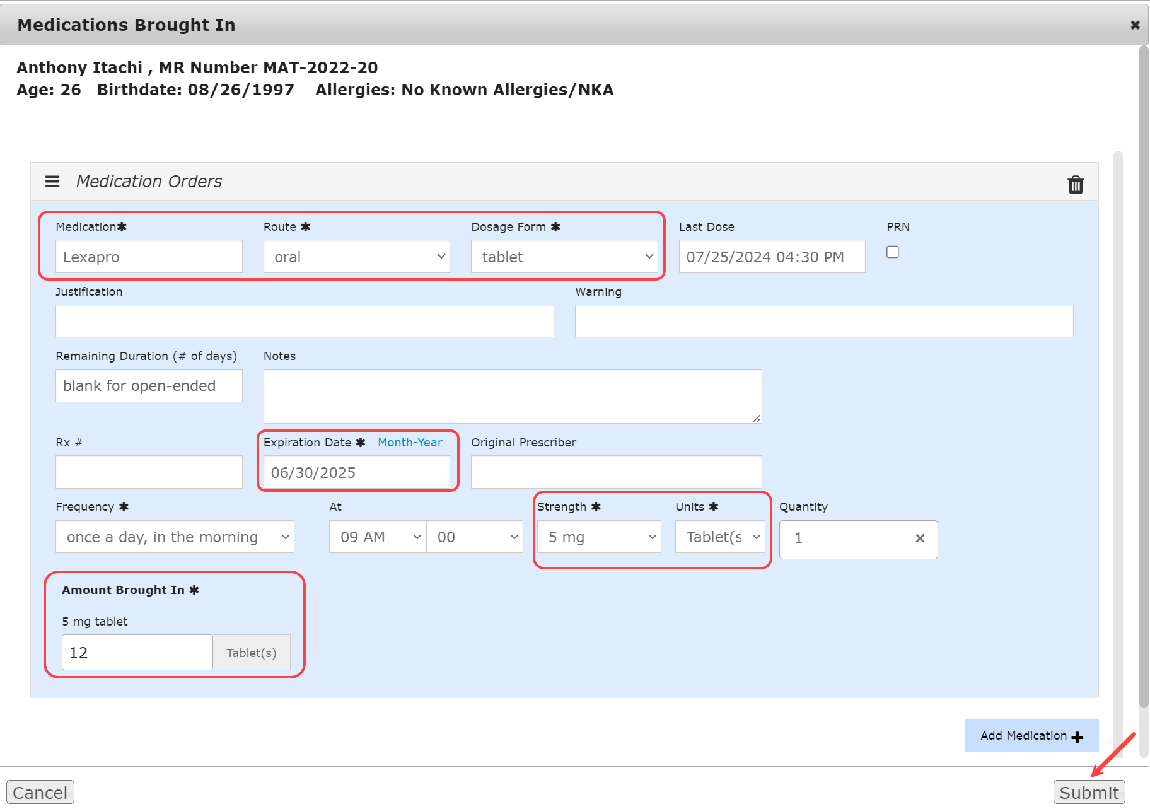Viewport: 1150px width, 809px height.
Task: Click the dialog's vertical scrollbar
Action: (x=1143, y=378)
